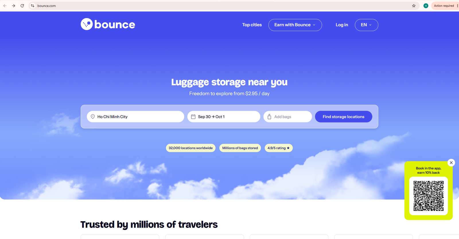Click the bag icon in the Add bags field
Image resolution: width=459 pixels, height=239 pixels.
pyautogui.click(x=269, y=117)
